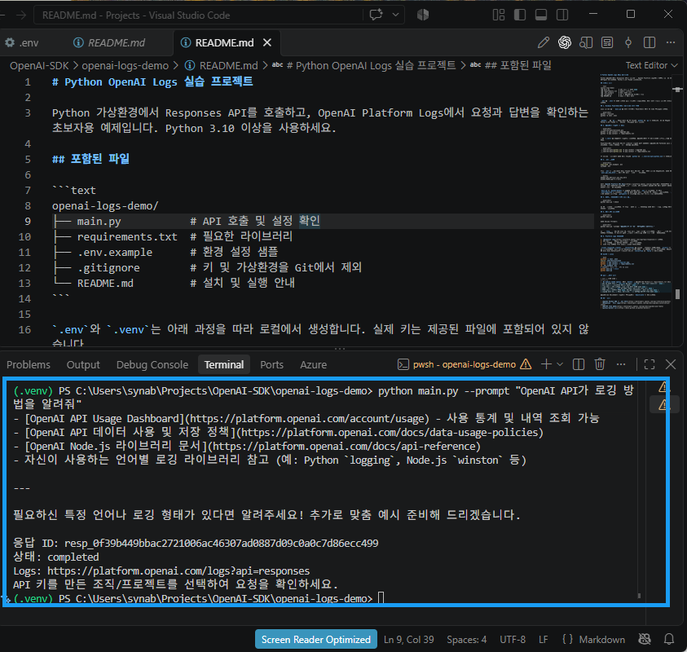Select the pwsh - openai-logs-demo terminal label
Viewport: 687px width, 652px height.
(464, 364)
